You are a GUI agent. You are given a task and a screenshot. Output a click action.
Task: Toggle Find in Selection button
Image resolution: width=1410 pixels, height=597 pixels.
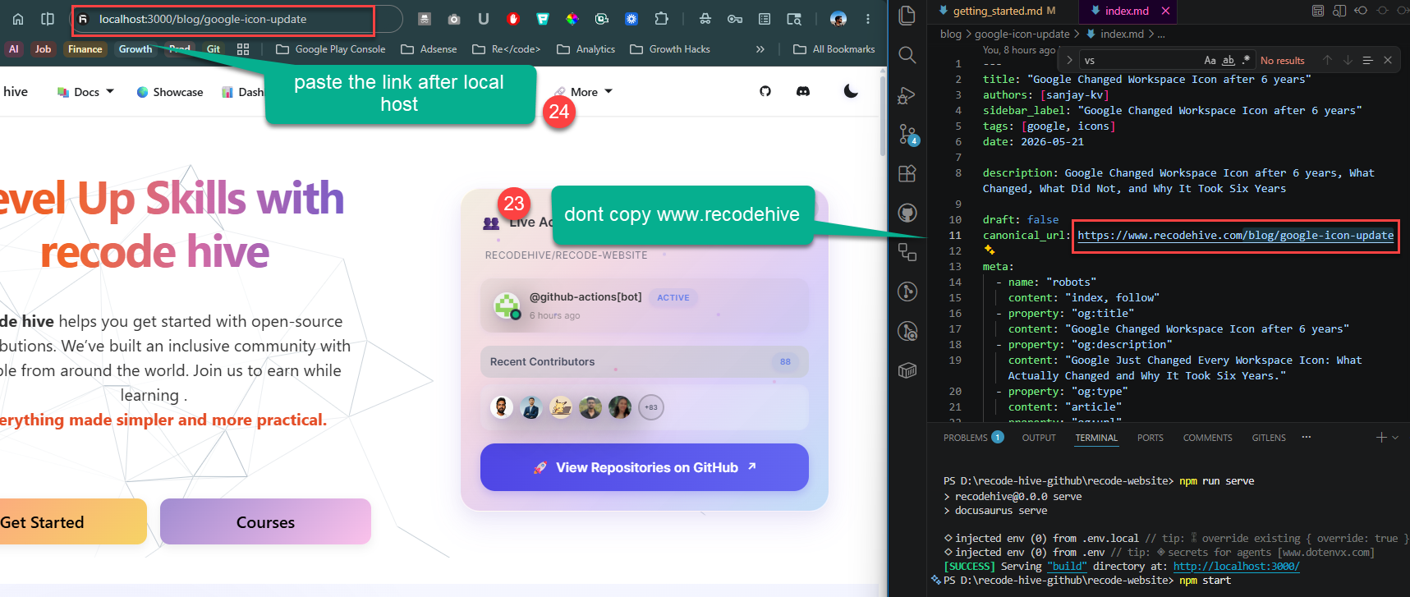tap(1367, 60)
